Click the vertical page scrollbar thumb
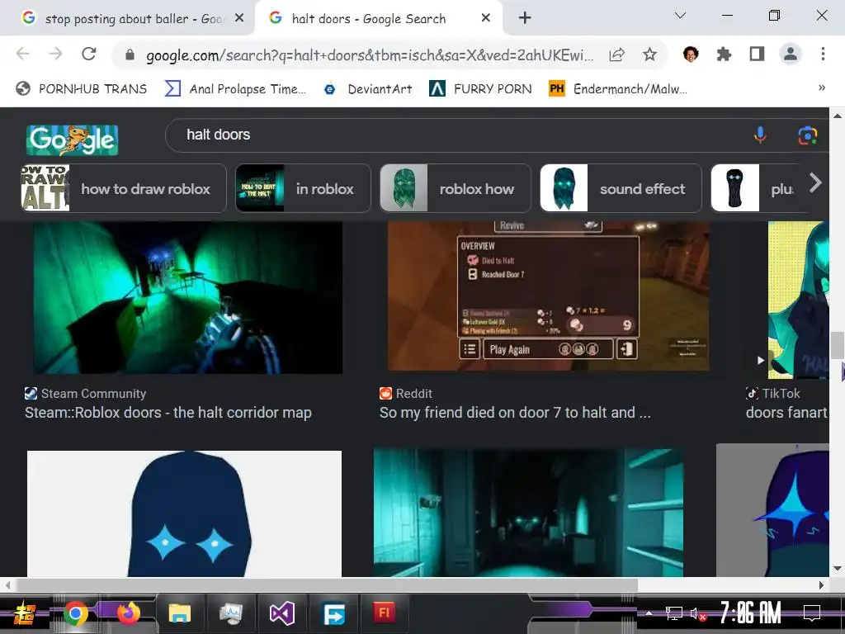Viewport: 845px width, 634px height. (x=837, y=345)
